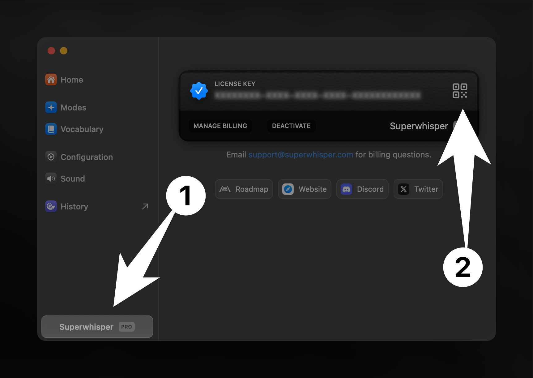Open the Twitter link button

pyautogui.click(x=418, y=189)
